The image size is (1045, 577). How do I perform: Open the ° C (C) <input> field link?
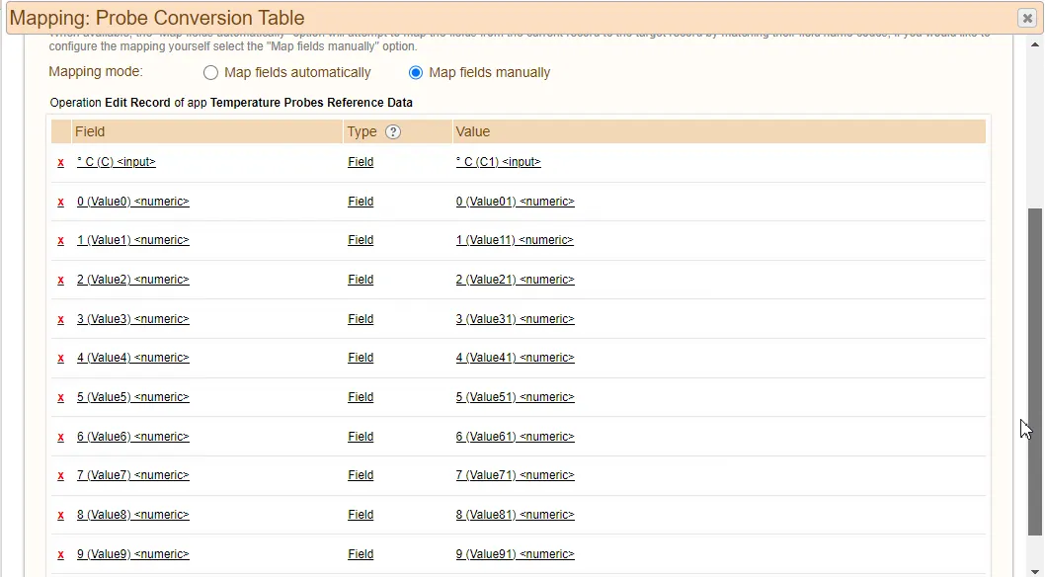click(x=117, y=162)
